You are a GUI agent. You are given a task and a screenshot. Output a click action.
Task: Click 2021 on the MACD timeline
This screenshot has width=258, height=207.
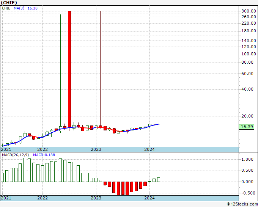click(6, 198)
